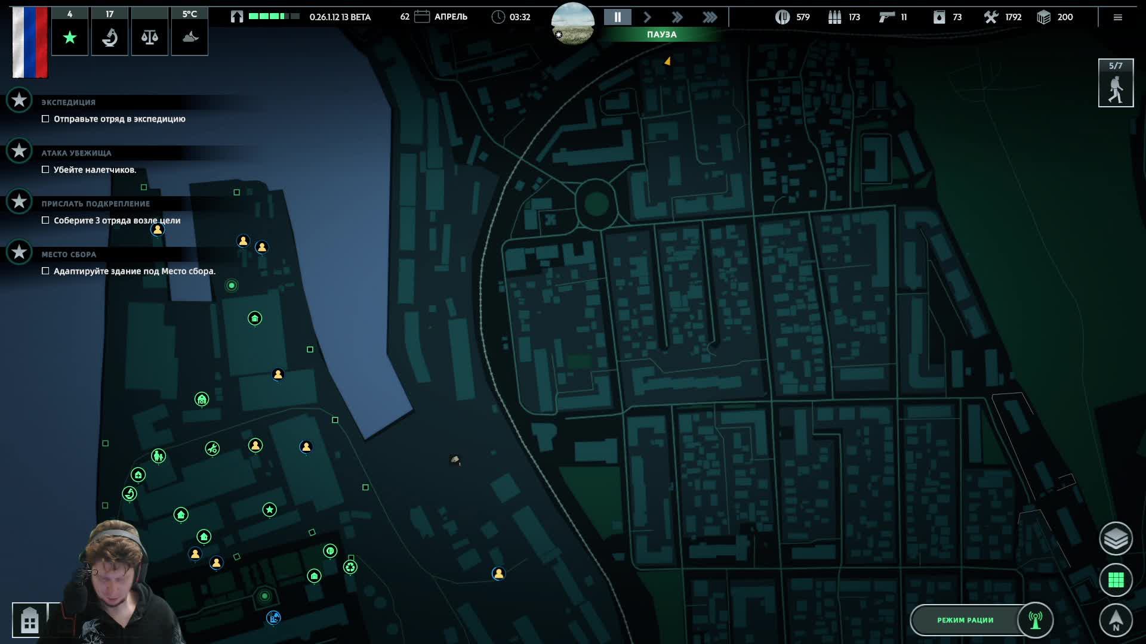Collapse the 'Атака убежища' quest header
The width and height of the screenshot is (1146, 644).
76,153
